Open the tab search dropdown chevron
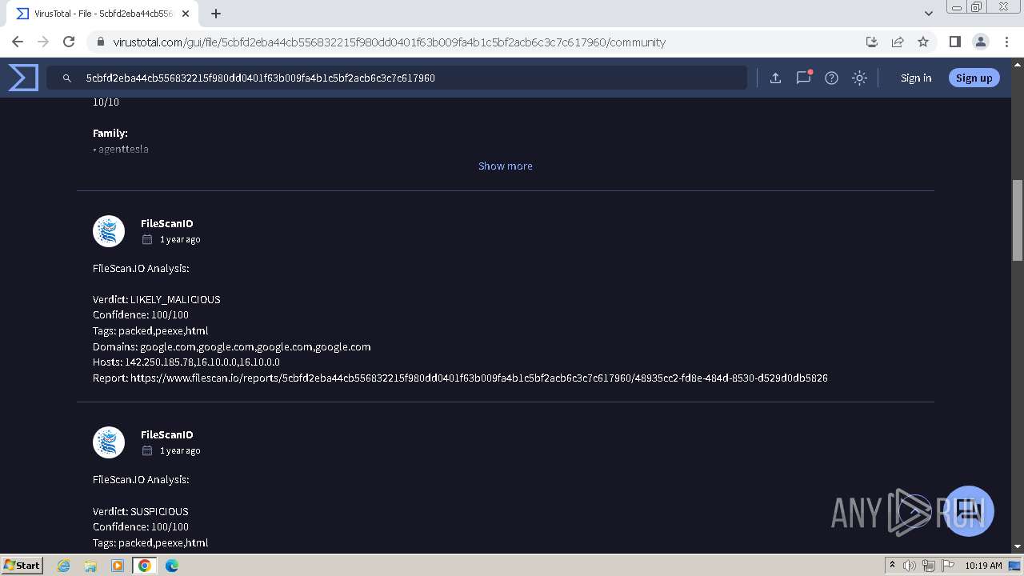1024x576 pixels. point(928,14)
